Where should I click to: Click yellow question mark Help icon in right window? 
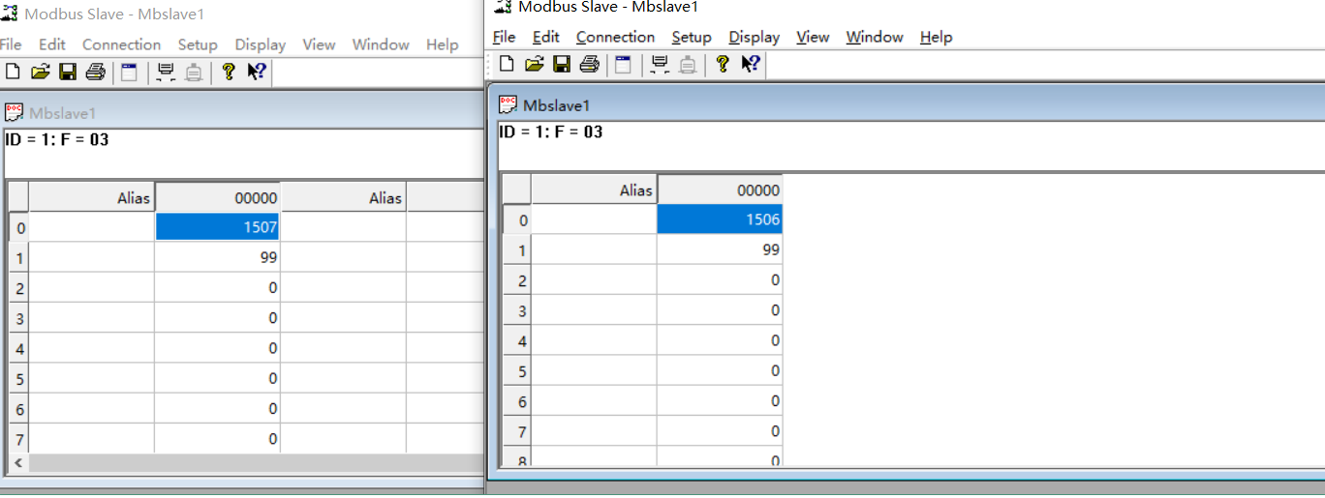point(723,64)
